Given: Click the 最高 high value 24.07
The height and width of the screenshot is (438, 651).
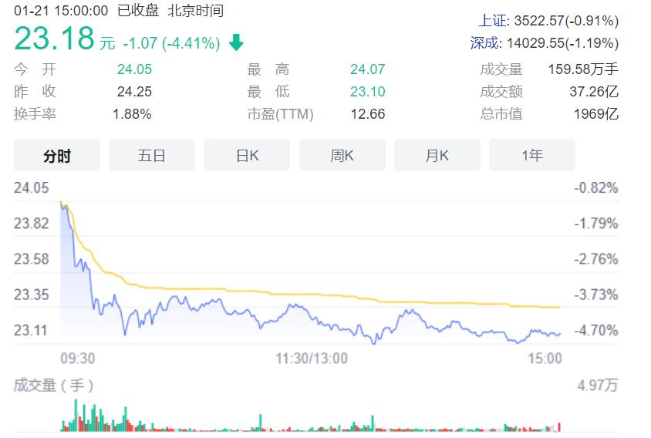Looking at the screenshot, I should [x=367, y=69].
